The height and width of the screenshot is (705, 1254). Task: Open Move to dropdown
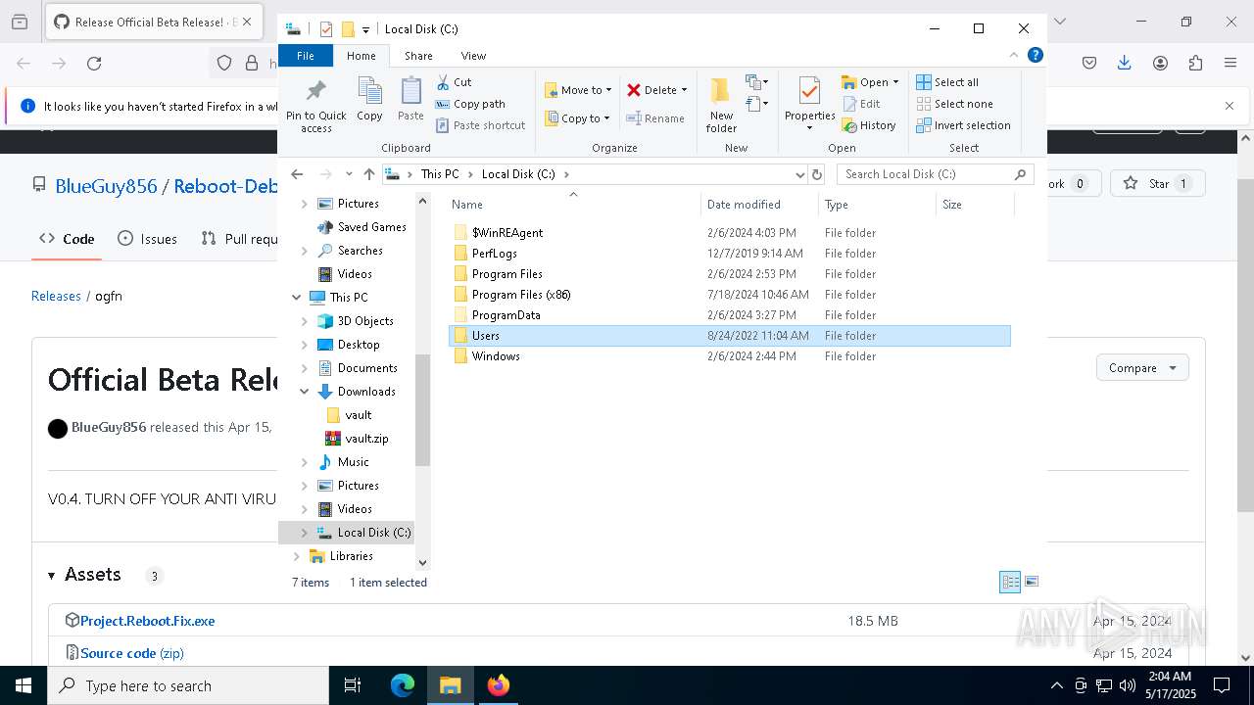click(x=578, y=90)
